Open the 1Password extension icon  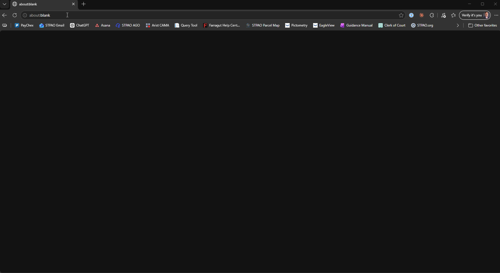click(x=411, y=15)
